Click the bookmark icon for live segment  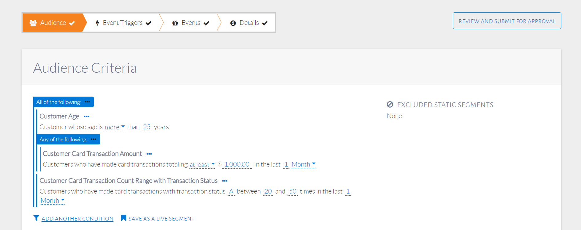pyautogui.click(x=123, y=218)
